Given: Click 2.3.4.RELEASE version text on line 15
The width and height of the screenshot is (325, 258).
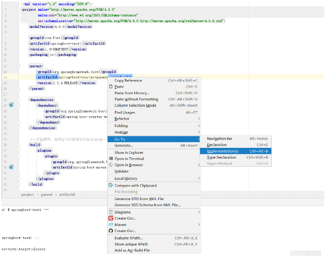Looking at the screenshot, I should 65,83.
